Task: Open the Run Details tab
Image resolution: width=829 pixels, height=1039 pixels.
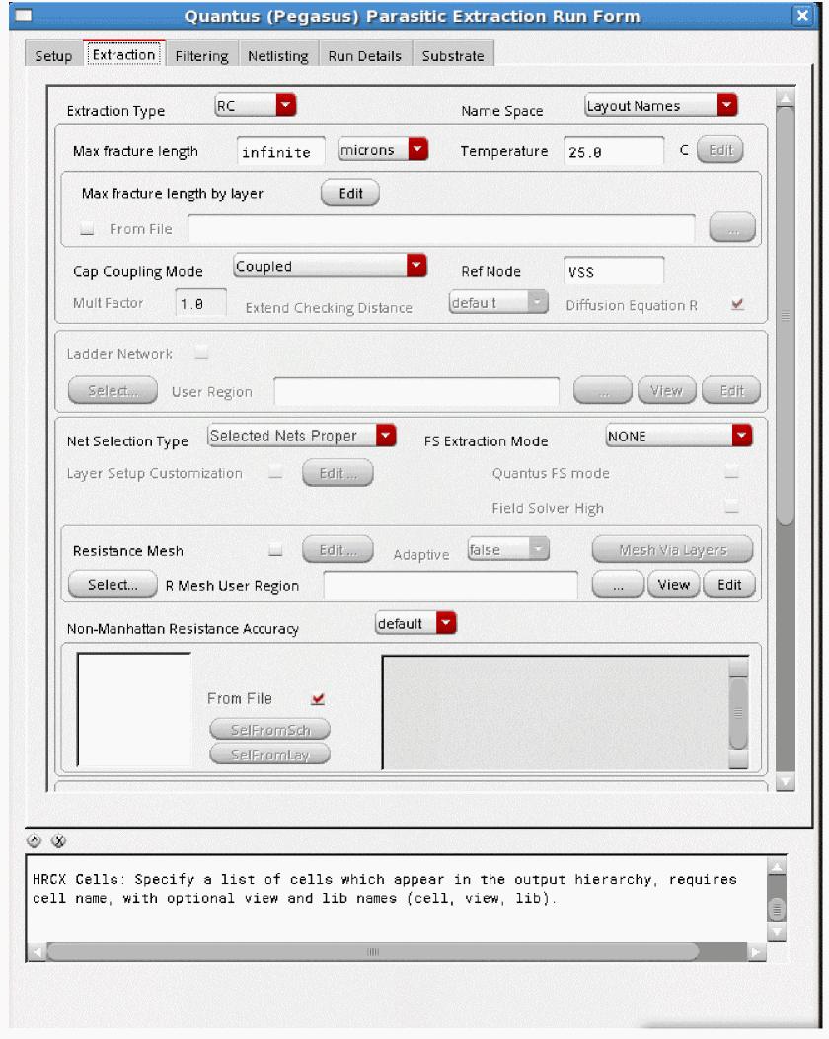Action: click(365, 55)
